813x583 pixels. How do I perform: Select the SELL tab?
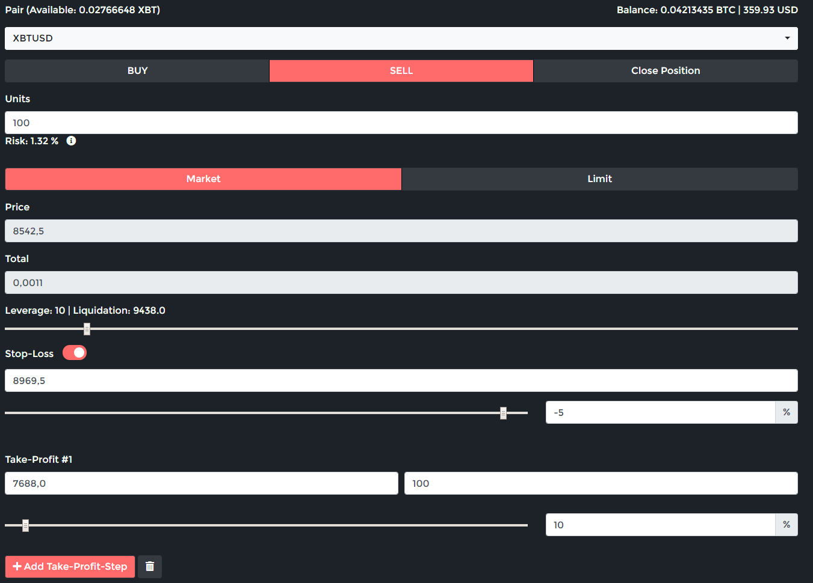[401, 71]
